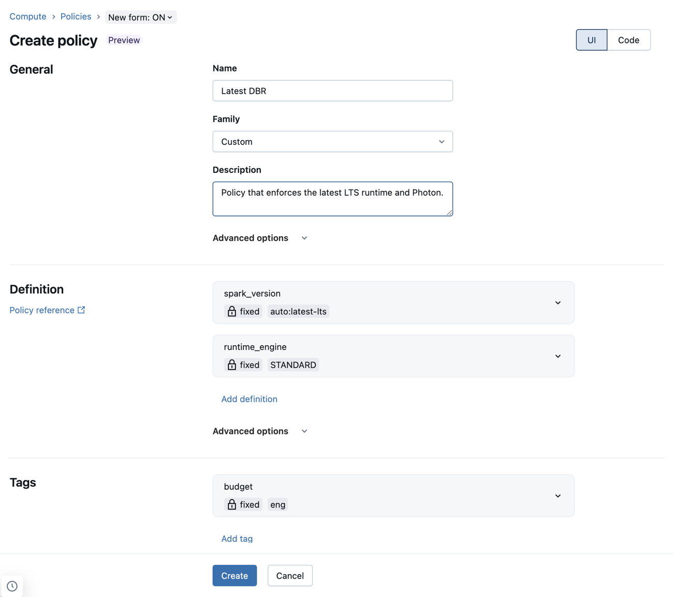Toggle the New form: ON control
The height and width of the screenshot is (597, 673).
(x=140, y=17)
